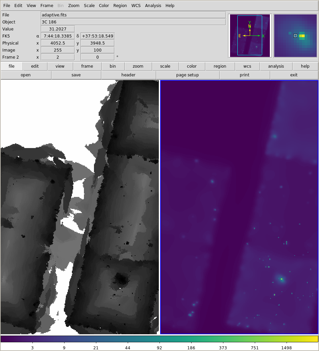The width and height of the screenshot is (319, 351).
Task: Open the File menu
Action: tap(7, 6)
